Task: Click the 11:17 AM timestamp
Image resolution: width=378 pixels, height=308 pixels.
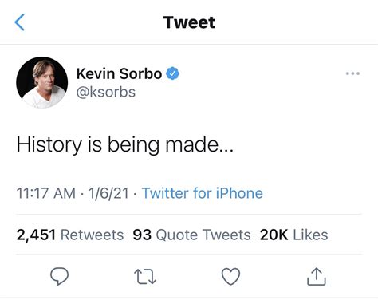Action: pos(46,193)
